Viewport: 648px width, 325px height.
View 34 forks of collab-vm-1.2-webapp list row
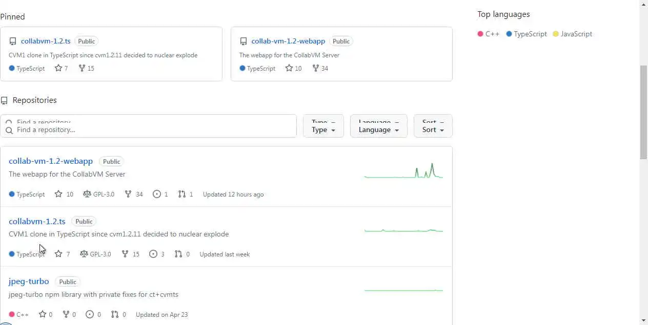[134, 194]
